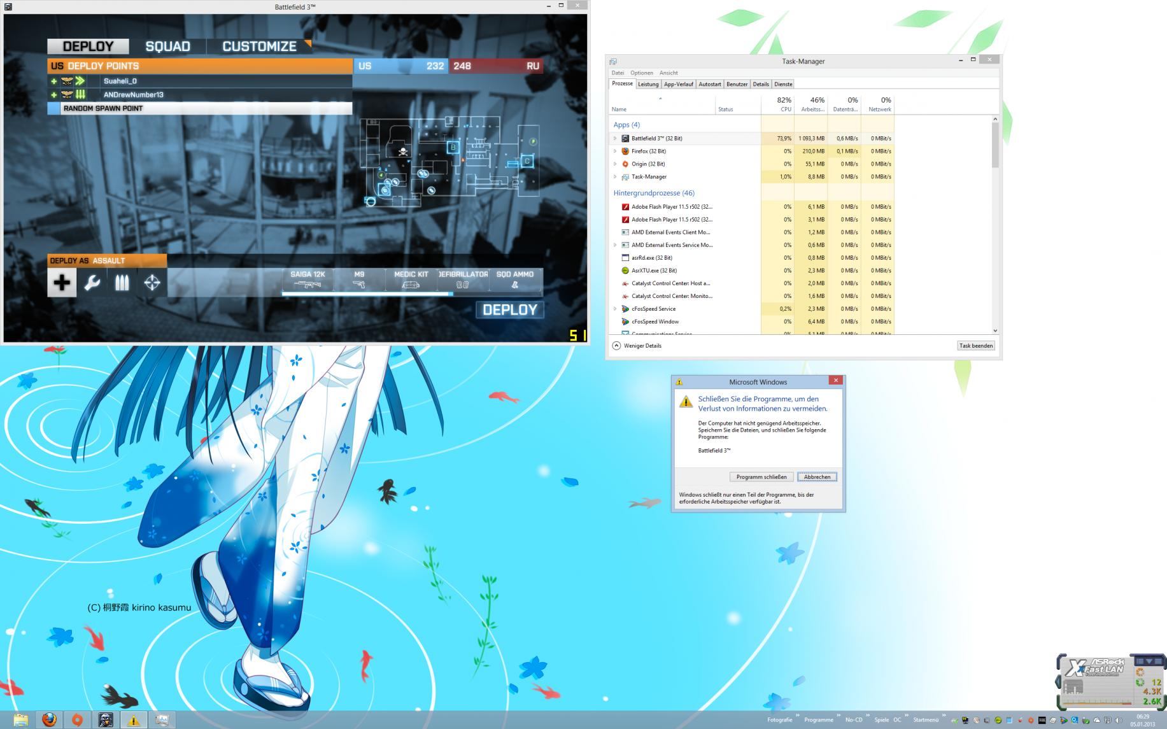Pick the M9 sidearm slot
The height and width of the screenshot is (729, 1167).
click(359, 280)
